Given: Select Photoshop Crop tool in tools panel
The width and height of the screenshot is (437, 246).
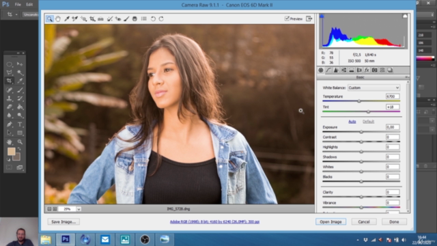Looking at the screenshot, I should point(9,81).
